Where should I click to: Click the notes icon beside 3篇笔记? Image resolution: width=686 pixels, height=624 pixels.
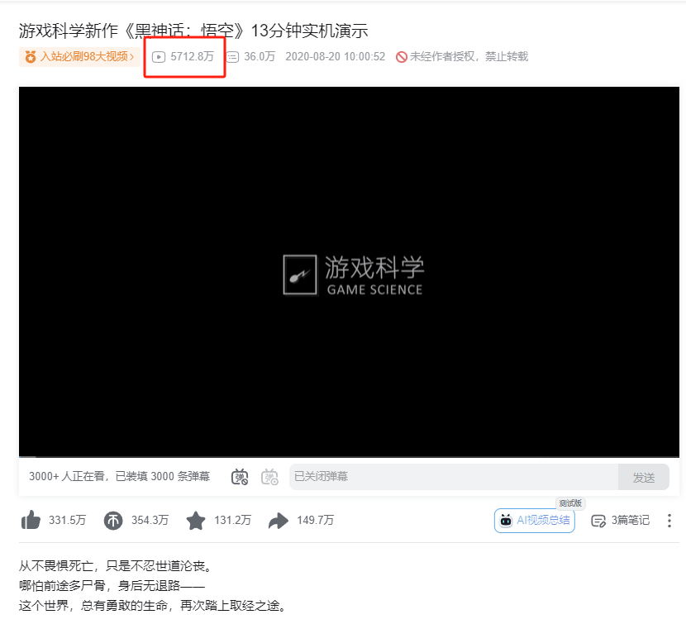[x=598, y=521]
